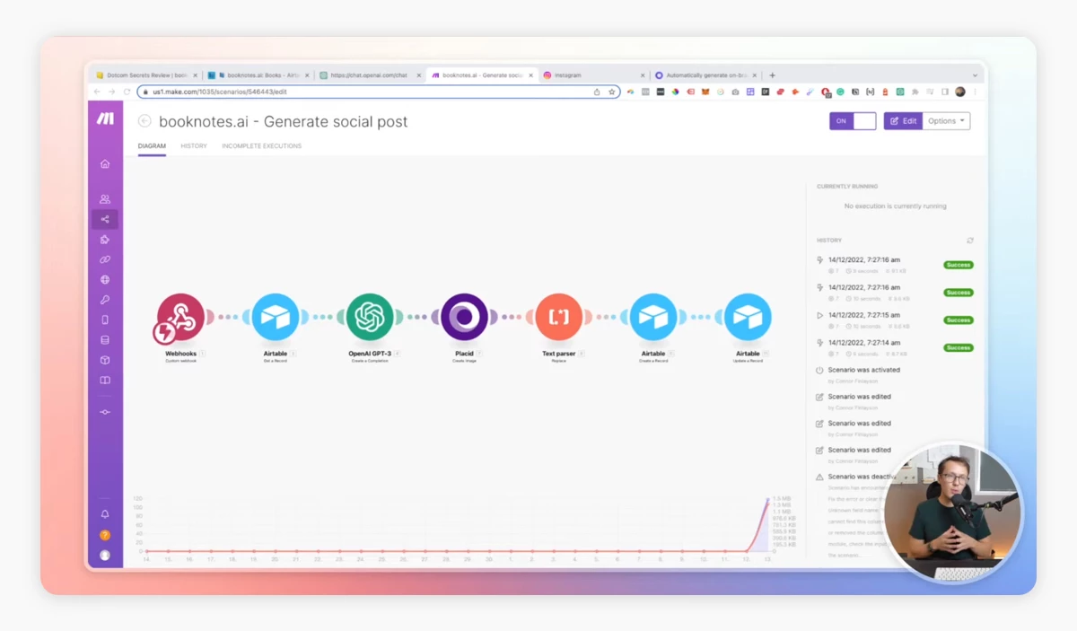1077x631 pixels.
Task: Click the browser reload button
Action: point(127,92)
